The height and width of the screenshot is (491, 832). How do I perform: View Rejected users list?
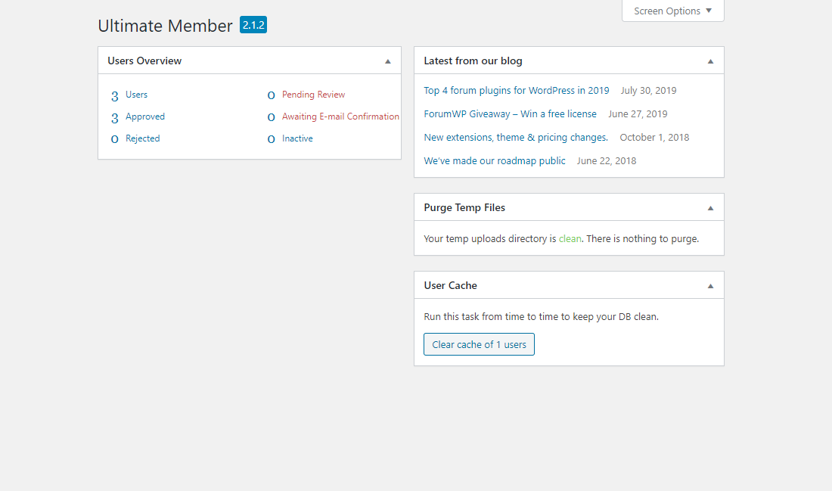pos(142,138)
